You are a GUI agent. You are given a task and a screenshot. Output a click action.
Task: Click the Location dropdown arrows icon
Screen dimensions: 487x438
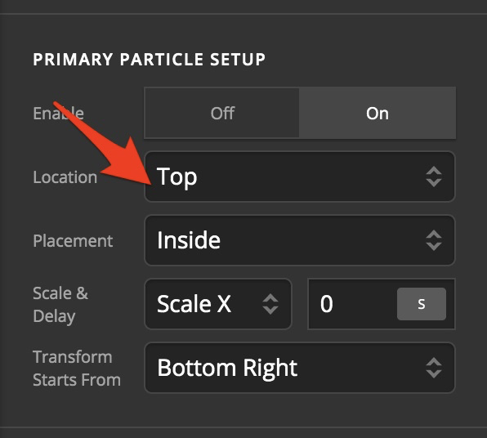point(434,177)
